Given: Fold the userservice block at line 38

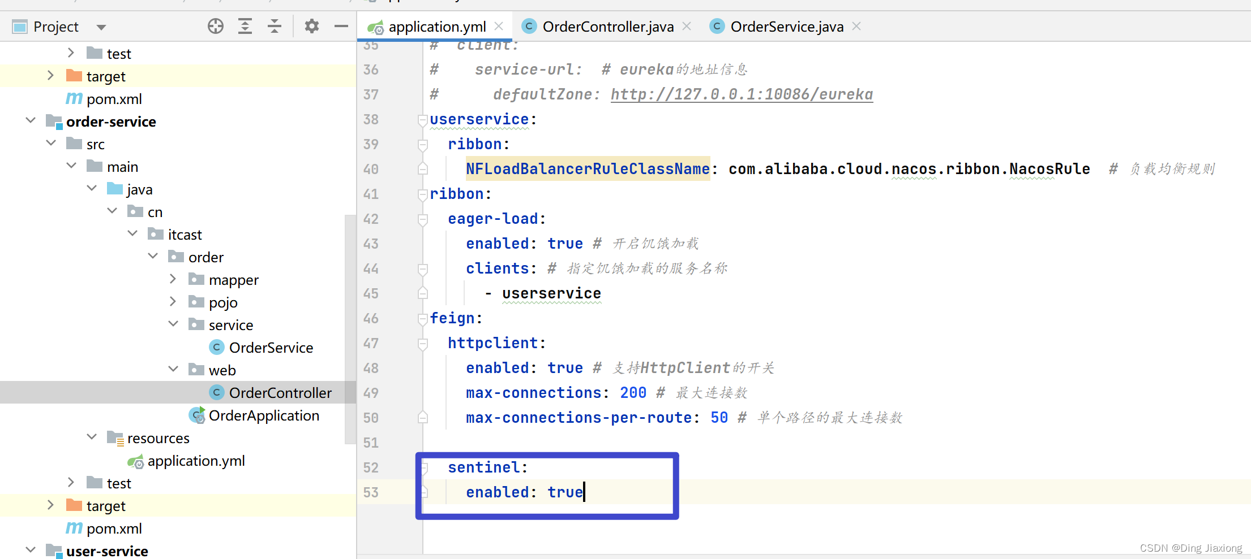Looking at the screenshot, I should coord(422,120).
